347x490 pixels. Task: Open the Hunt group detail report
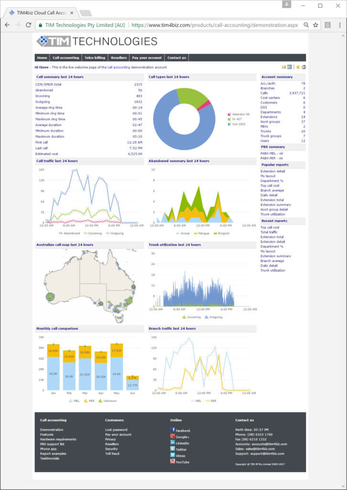(x=274, y=210)
